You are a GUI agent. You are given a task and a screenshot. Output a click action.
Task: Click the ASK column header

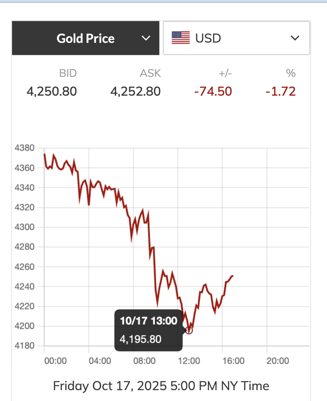[150, 73]
